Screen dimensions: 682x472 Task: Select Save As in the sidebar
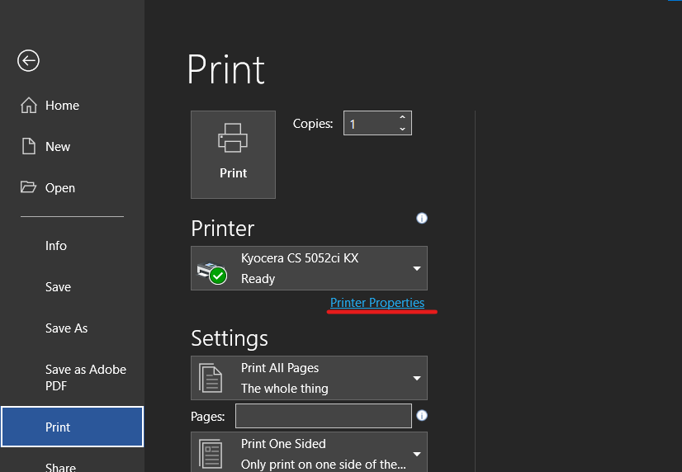point(66,328)
